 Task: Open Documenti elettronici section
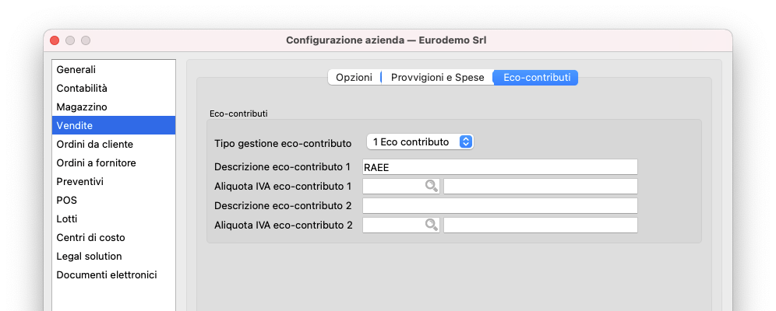click(x=107, y=274)
